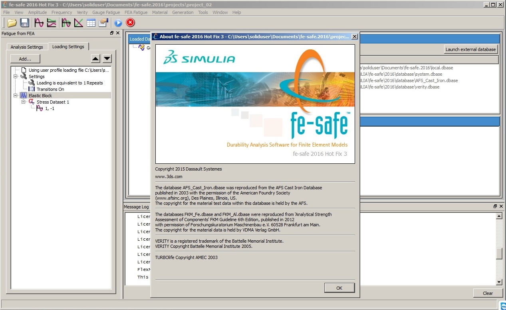Open the Material menu
Viewport: 506px width, 310px height.
coord(160,12)
